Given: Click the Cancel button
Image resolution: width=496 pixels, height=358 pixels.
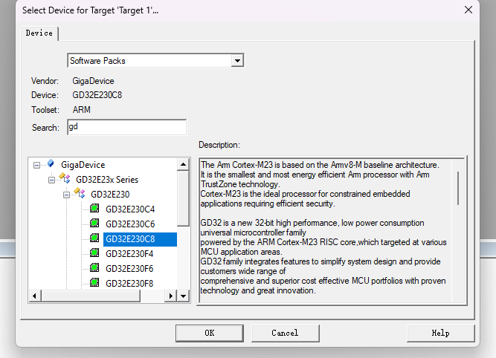Looking at the screenshot, I should click(285, 333).
